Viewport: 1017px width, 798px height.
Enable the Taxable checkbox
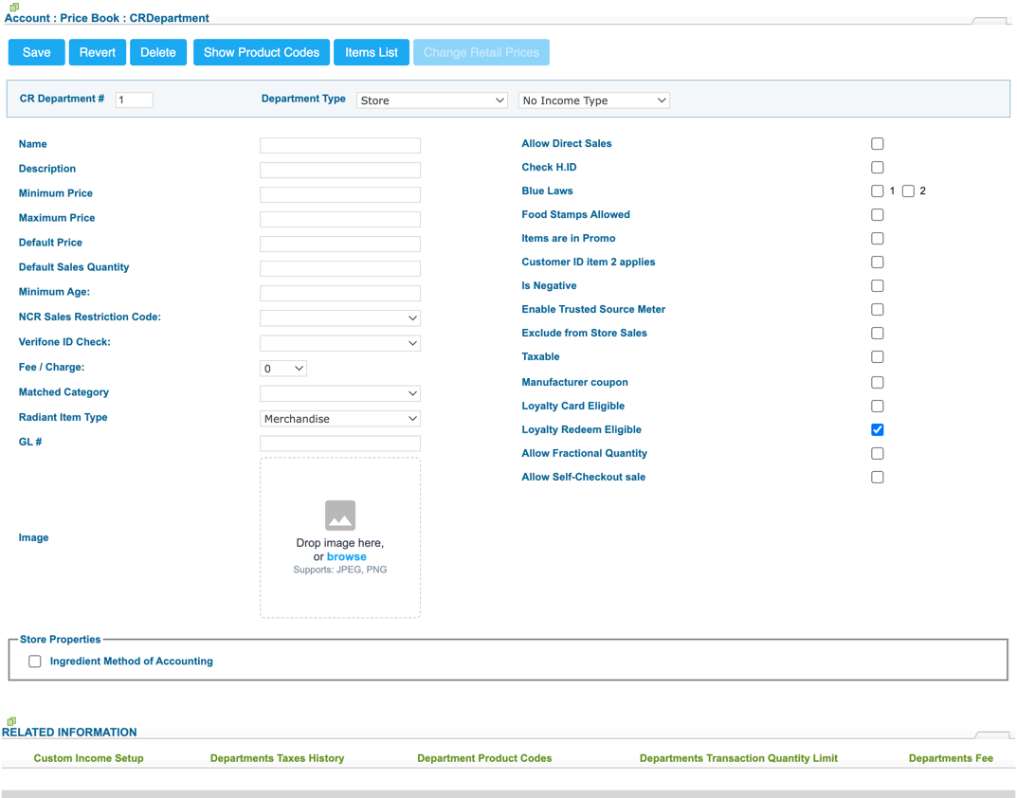(x=877, y=356)
